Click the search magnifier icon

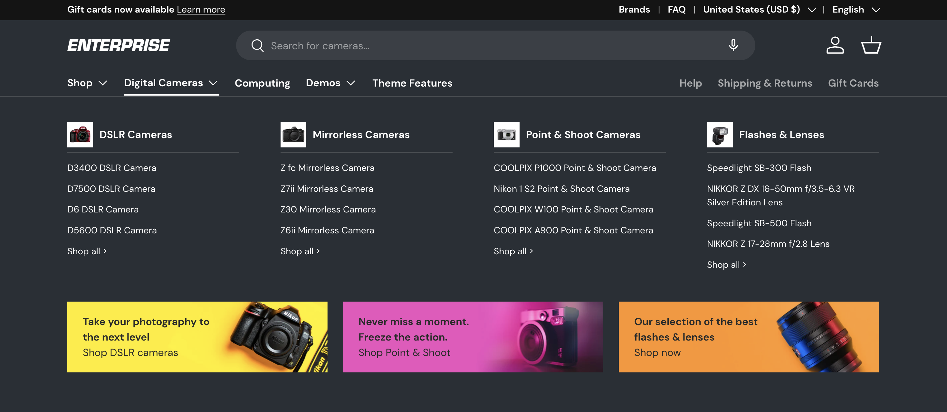pyautogui.click(x=257, y=45)
